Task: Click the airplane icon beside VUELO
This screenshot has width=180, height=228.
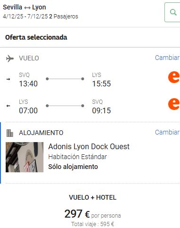Action: 10,59
